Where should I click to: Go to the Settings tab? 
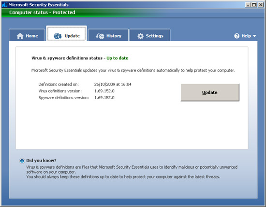click(150, 35)
